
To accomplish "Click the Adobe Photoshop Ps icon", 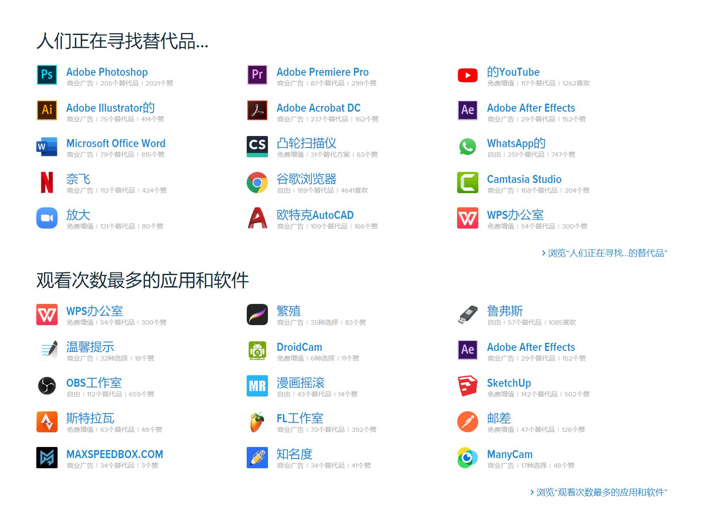I will point(47,74).
